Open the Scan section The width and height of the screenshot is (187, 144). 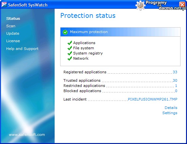(11, 26)
